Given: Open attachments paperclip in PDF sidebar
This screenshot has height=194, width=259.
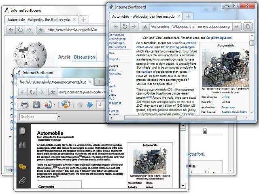Looking at the screenshot, I should (22, 181).
